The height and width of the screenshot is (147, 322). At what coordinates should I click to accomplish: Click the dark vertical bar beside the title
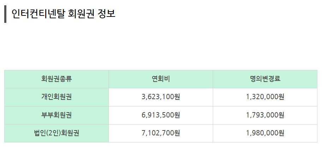(5, 14)
